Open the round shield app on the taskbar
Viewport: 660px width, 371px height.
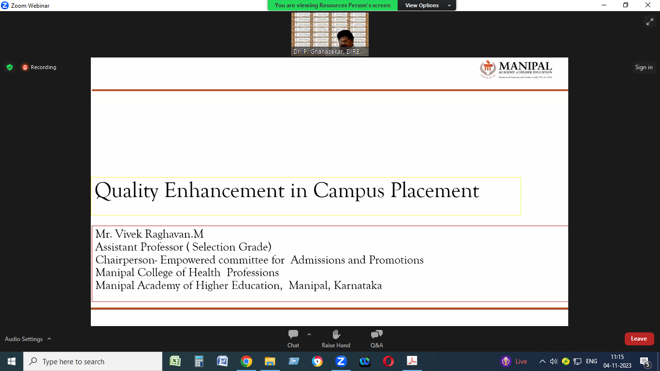click(x=317, y=361)
